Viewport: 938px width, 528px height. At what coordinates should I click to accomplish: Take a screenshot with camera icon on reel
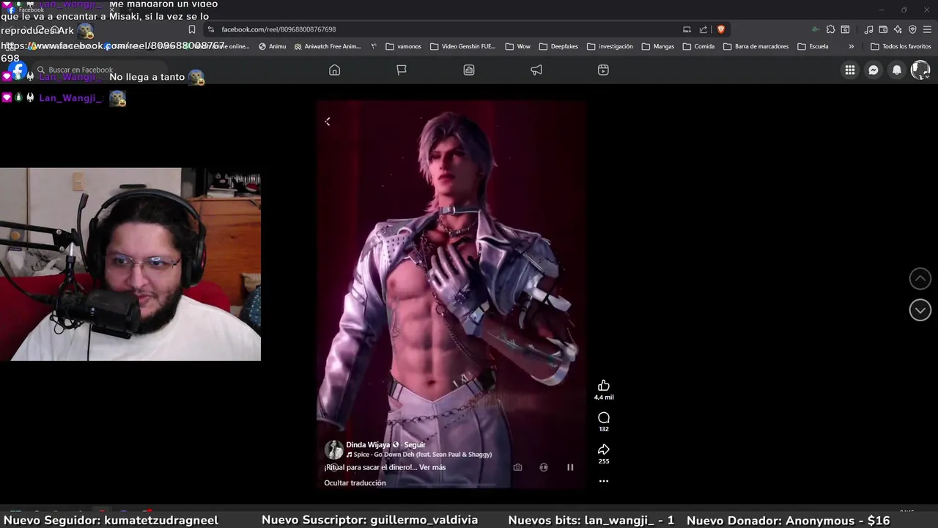pyautogui.click(x=517, y=467)
